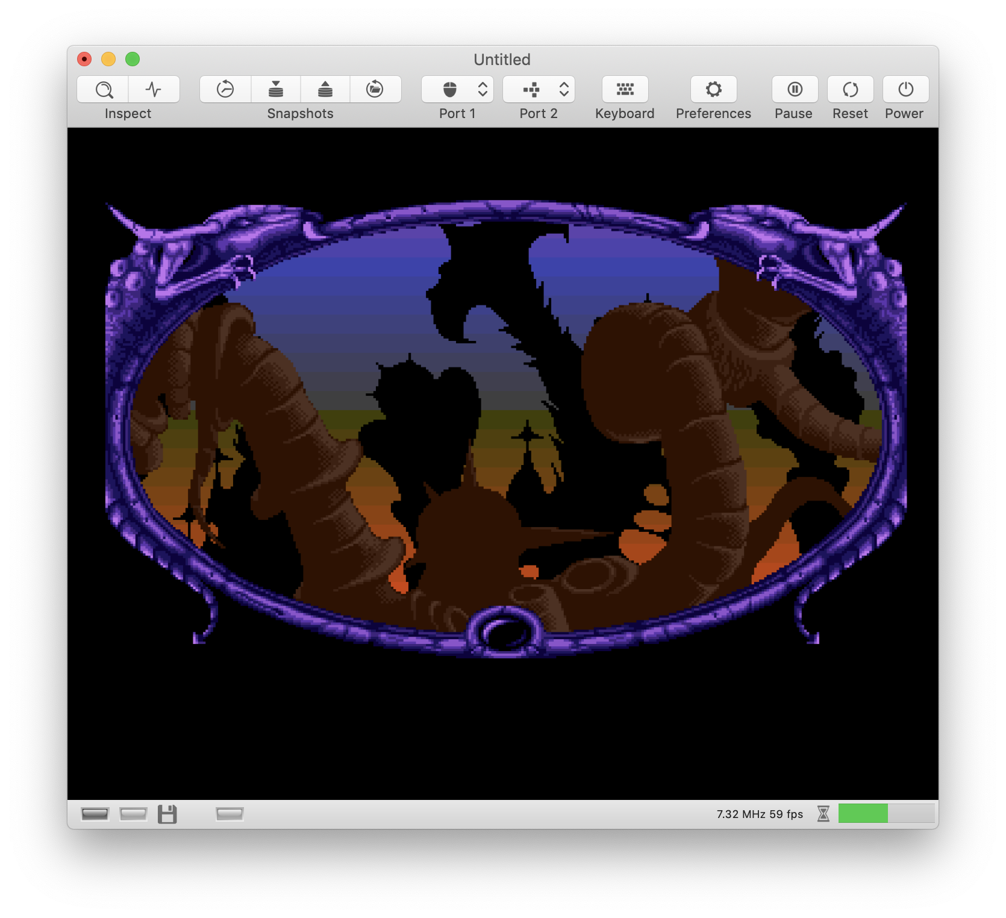The width and height of the screenshot is (1006, 918).
Task: Click the Untitled window title
Action: [x=502, y=60]
